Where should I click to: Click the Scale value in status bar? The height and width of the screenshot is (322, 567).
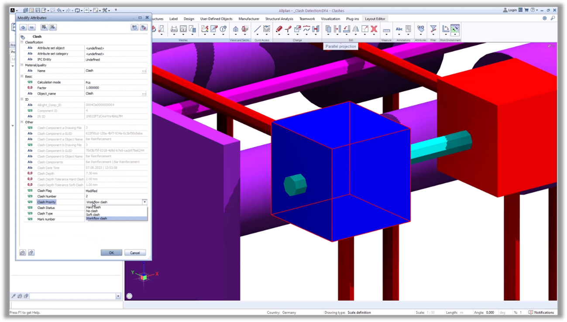coord(431,312)
